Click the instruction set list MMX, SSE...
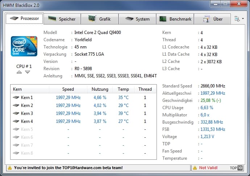This screenshot has height=176, width=250. tap(116, 76)
